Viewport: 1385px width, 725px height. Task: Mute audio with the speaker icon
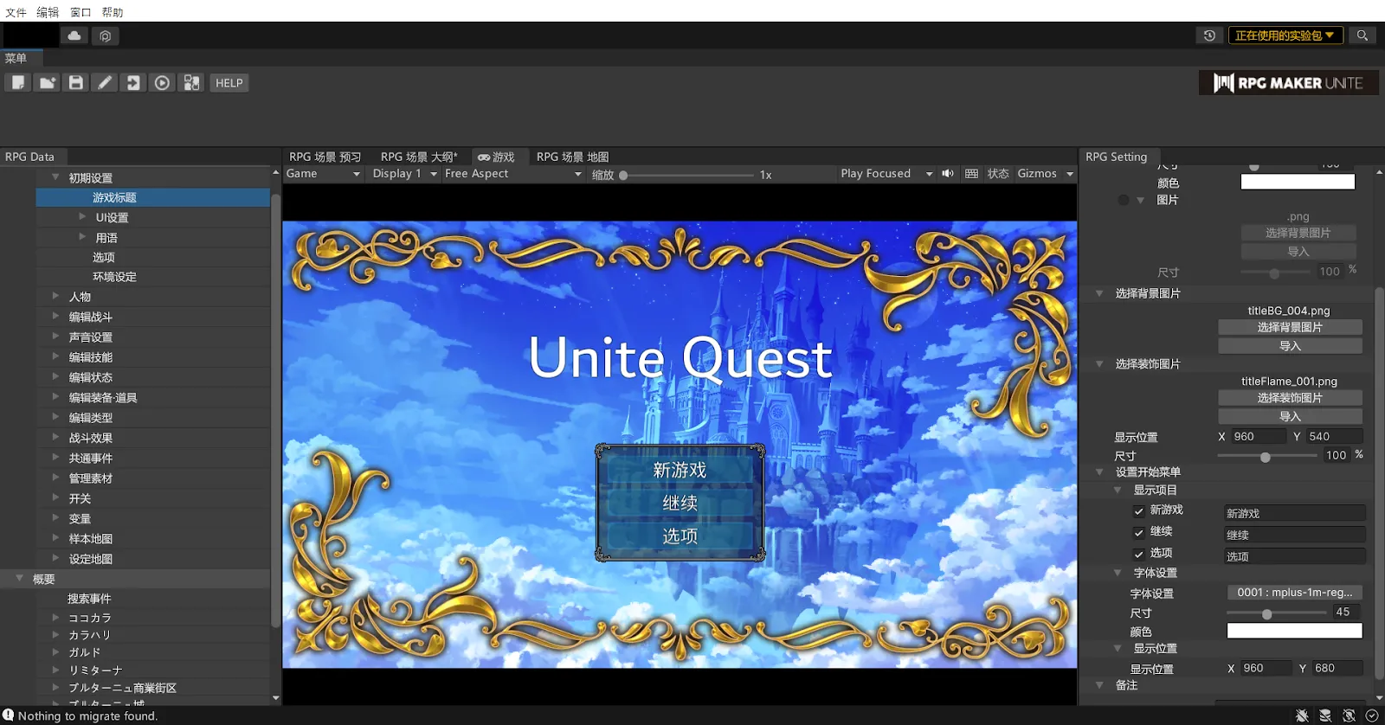tap(948, 174)
